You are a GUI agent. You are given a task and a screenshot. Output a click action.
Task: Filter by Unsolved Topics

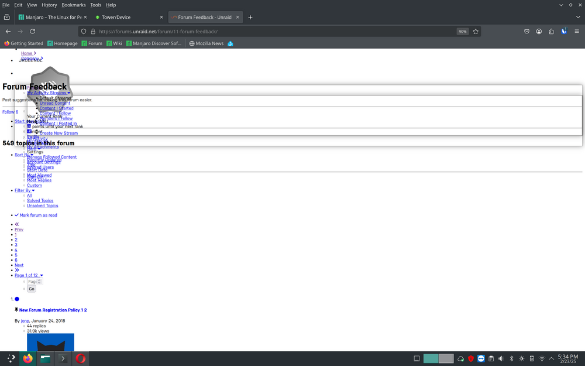[x=43, y=206]
